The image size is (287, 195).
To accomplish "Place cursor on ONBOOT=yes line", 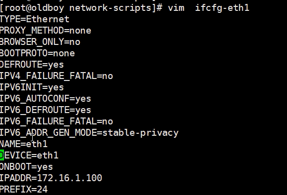I will point(26,167).
